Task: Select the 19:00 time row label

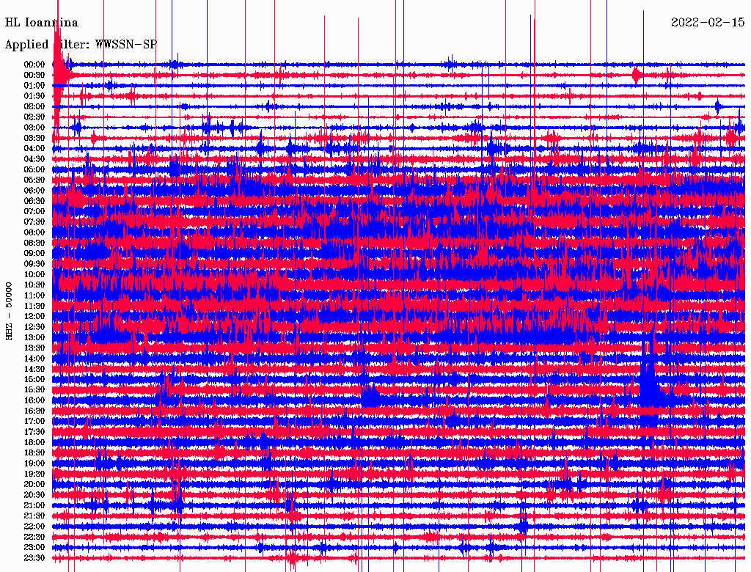Action: 34,463
